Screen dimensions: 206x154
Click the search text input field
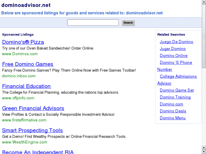(x=93, y=23)
